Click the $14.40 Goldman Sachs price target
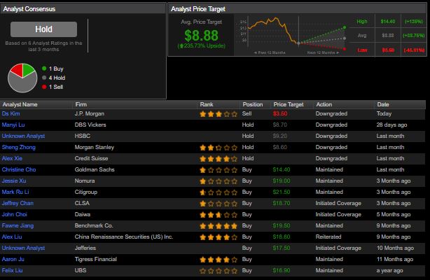430x280 pixels. (282, 170)
